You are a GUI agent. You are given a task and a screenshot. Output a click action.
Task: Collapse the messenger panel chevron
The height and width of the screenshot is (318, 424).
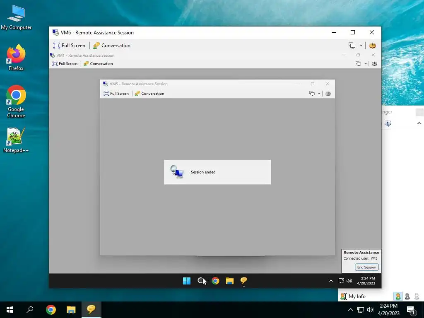419,123
